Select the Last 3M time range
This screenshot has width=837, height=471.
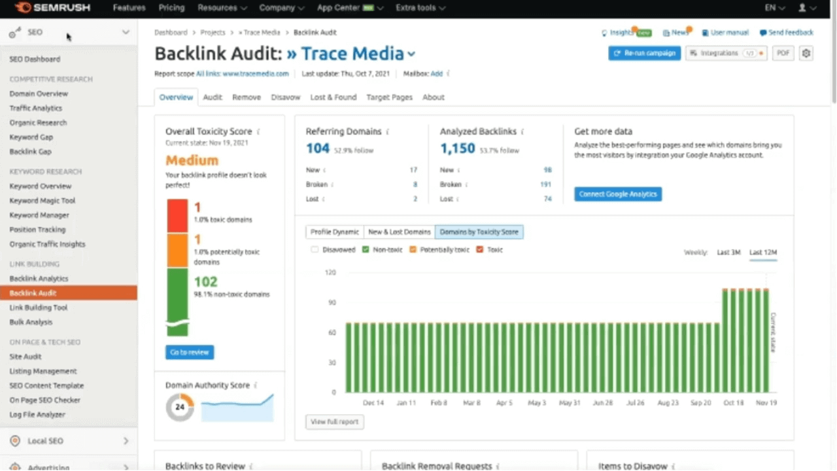coord(728,253)
